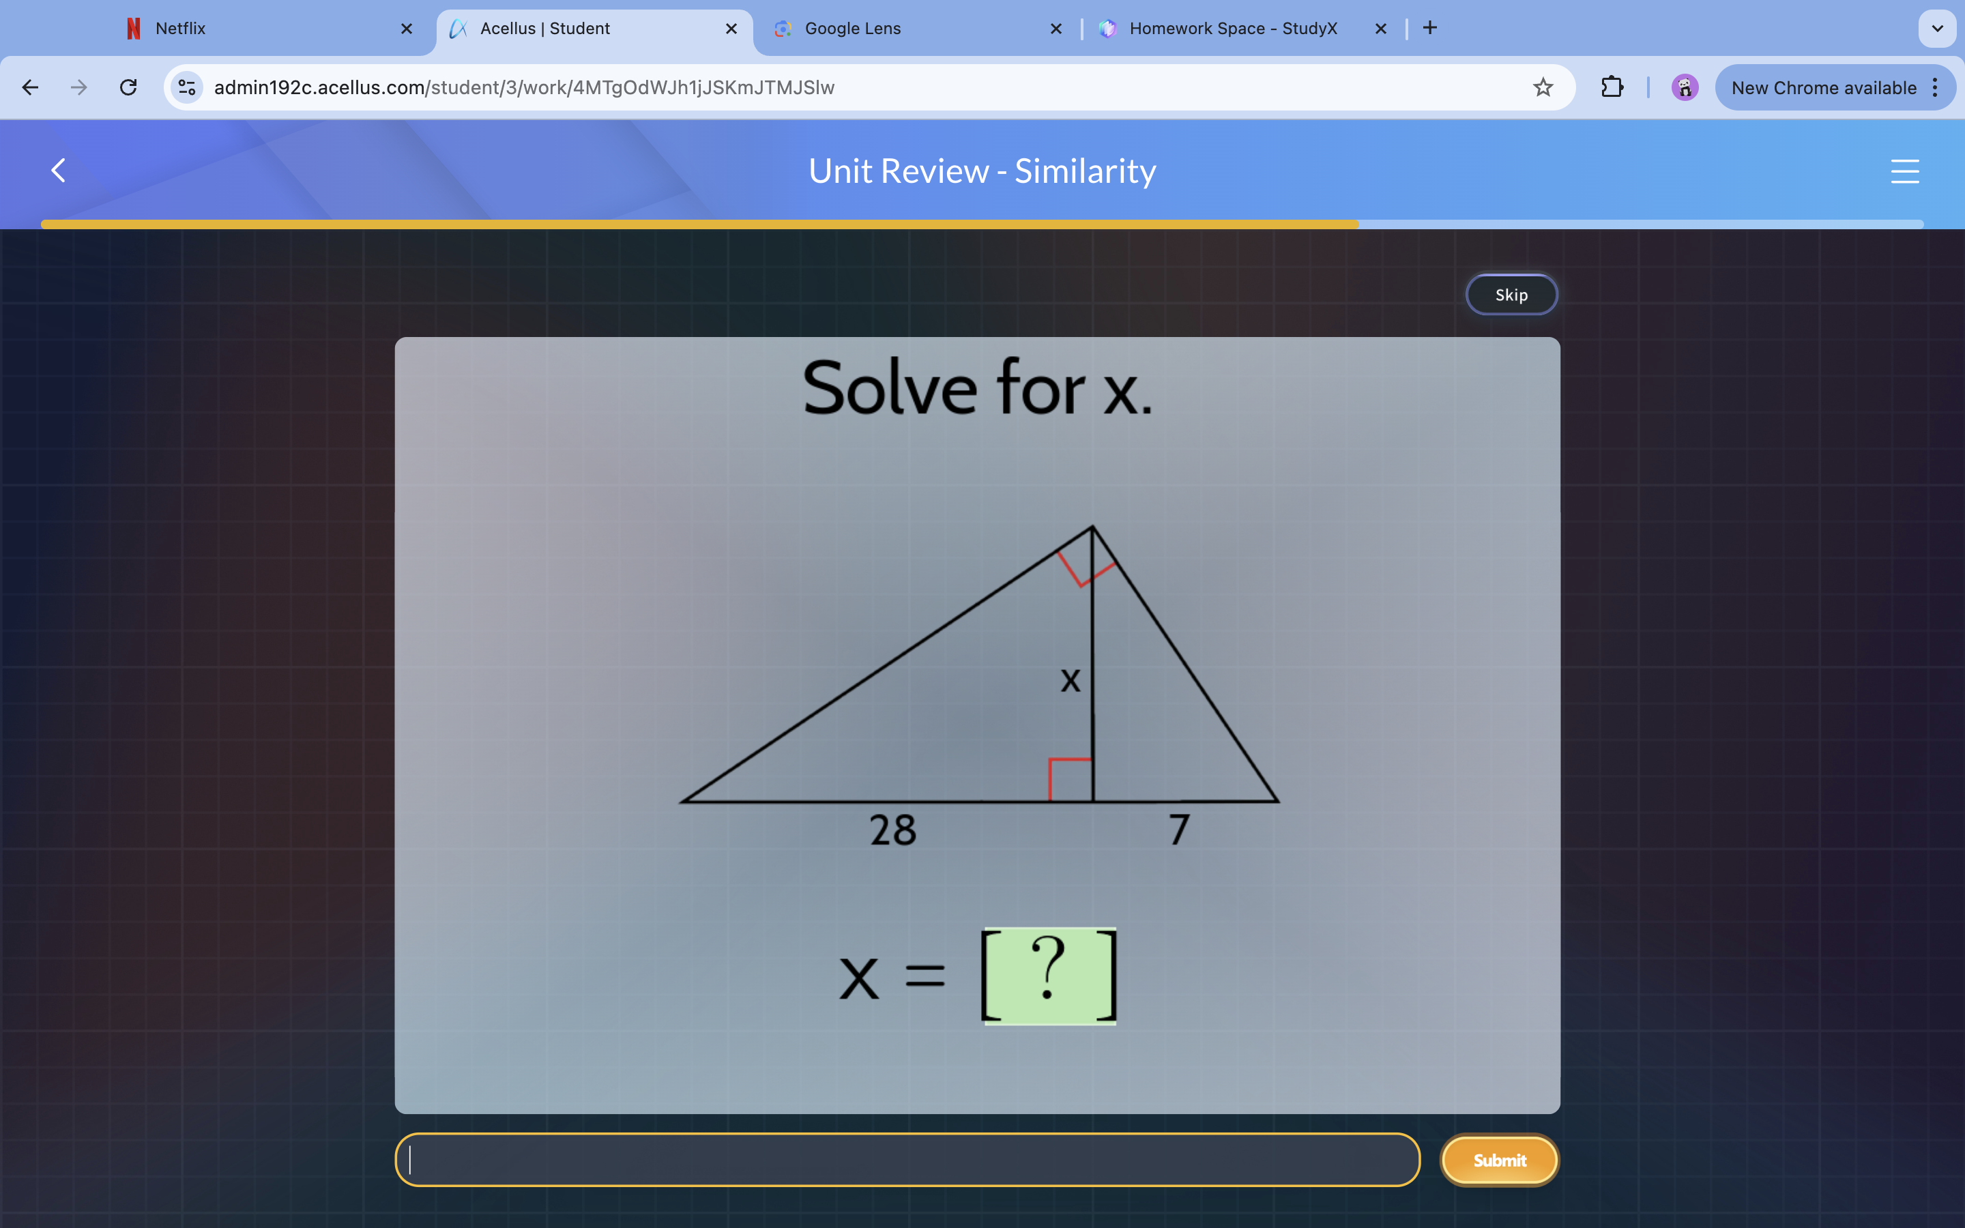Reload the Acellus page
This screenshot has width=1965, height=1228.
pos(128,87)
